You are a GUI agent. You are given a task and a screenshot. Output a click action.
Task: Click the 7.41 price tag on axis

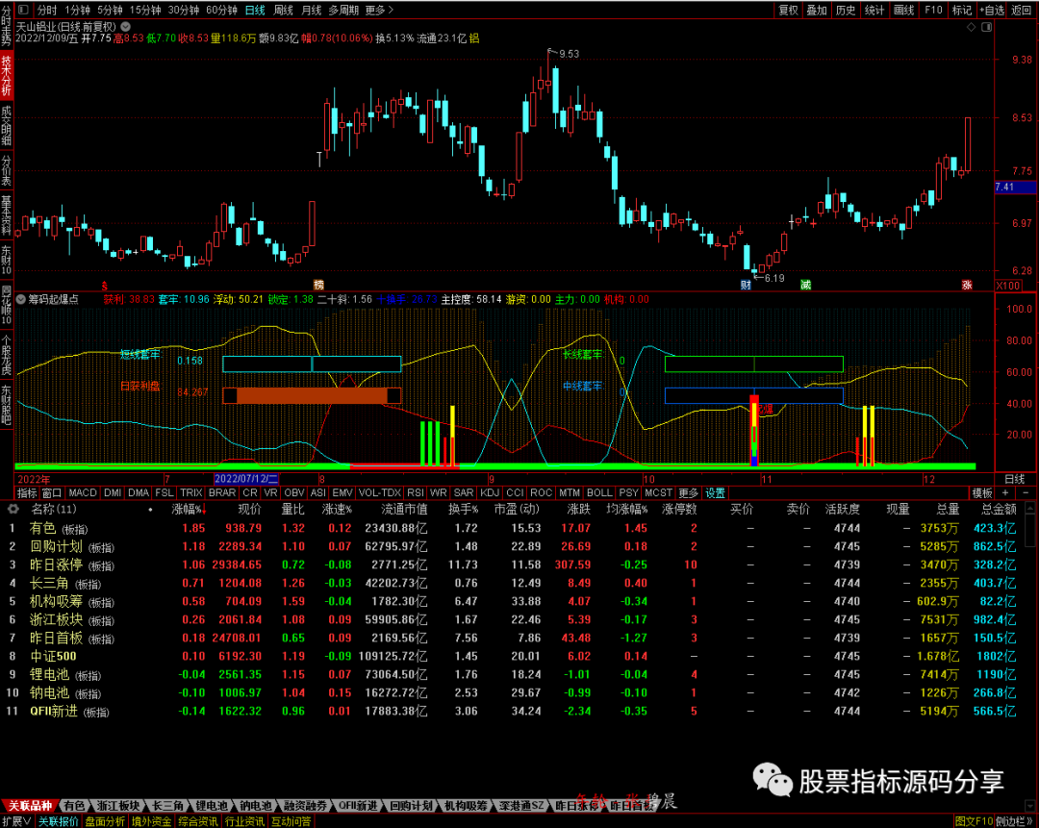pyautogui.click(x=1014, y=188)
